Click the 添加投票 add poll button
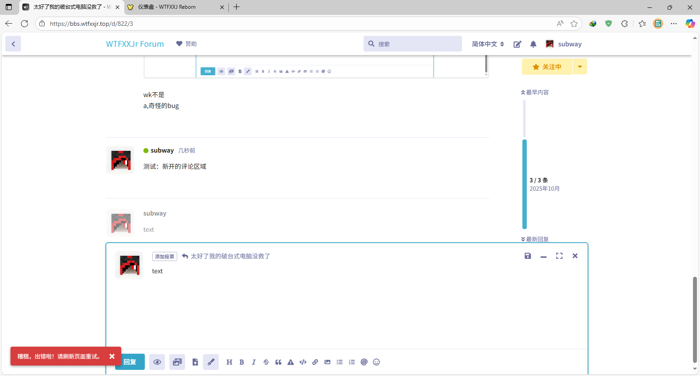The image size is (700, 376). click(164, 257)
